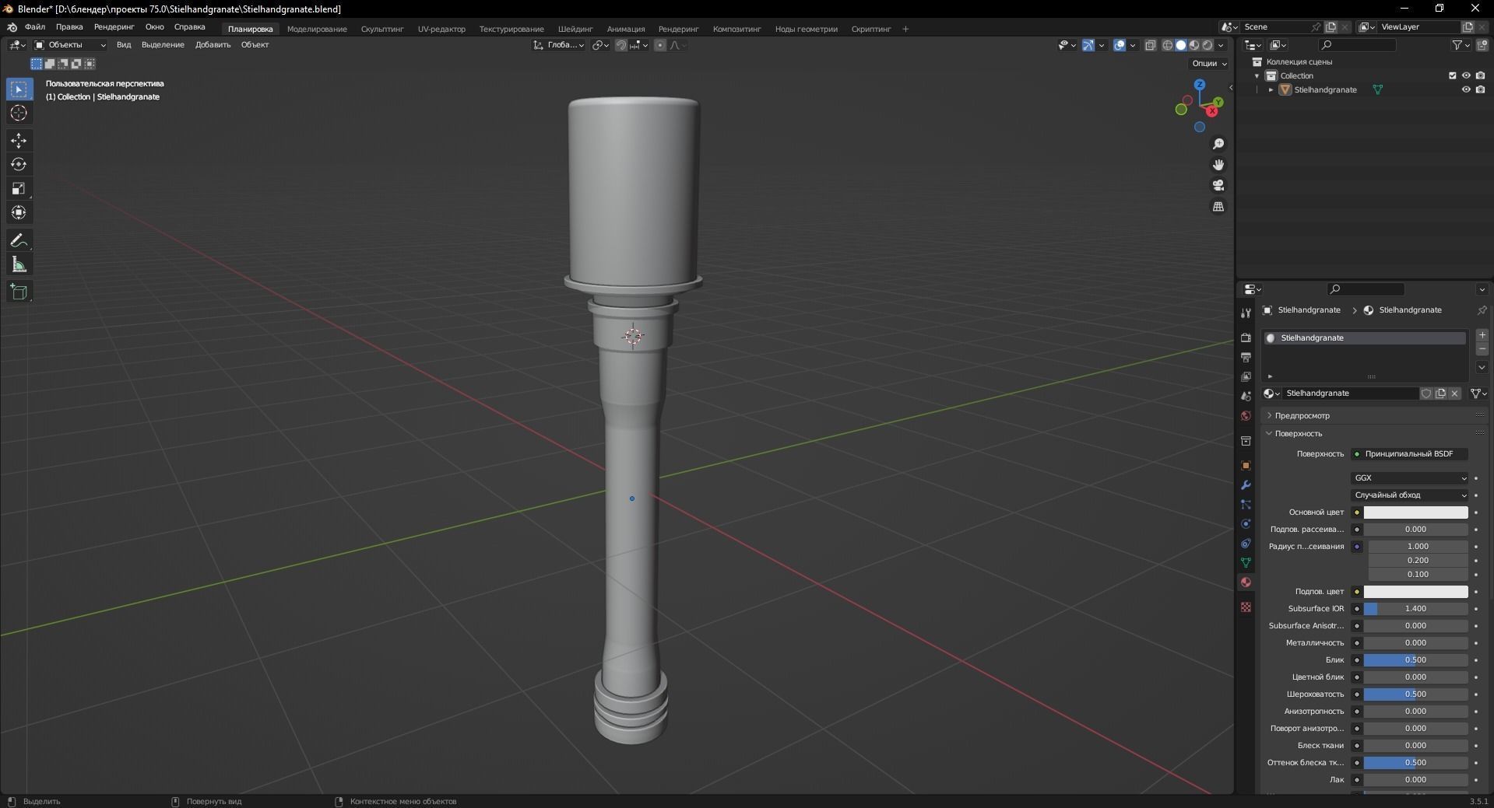This screenshot has width=1494, height=808.
Task: Activate the 3D Cursor tool
Action: [19, 114]
